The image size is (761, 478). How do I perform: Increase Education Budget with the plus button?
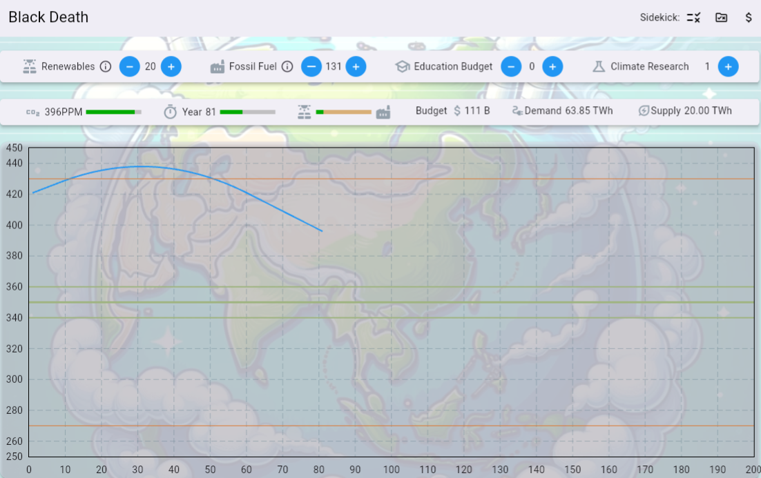552,66
